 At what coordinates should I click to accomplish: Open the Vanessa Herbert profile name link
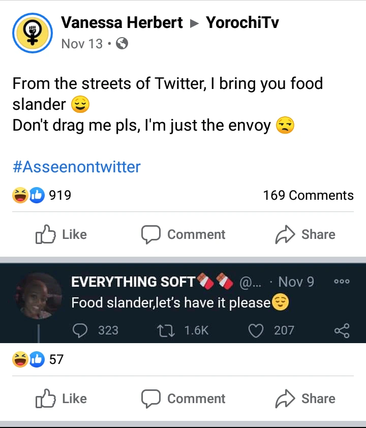coord(121,23)
